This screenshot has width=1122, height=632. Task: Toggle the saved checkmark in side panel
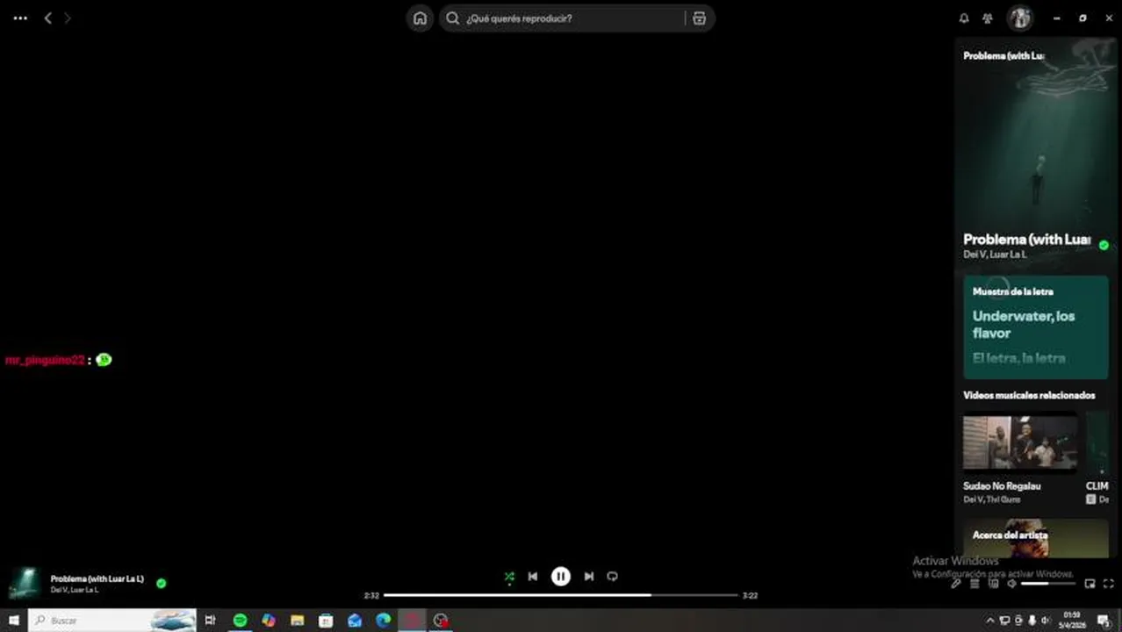click(x=1104, y=245)
